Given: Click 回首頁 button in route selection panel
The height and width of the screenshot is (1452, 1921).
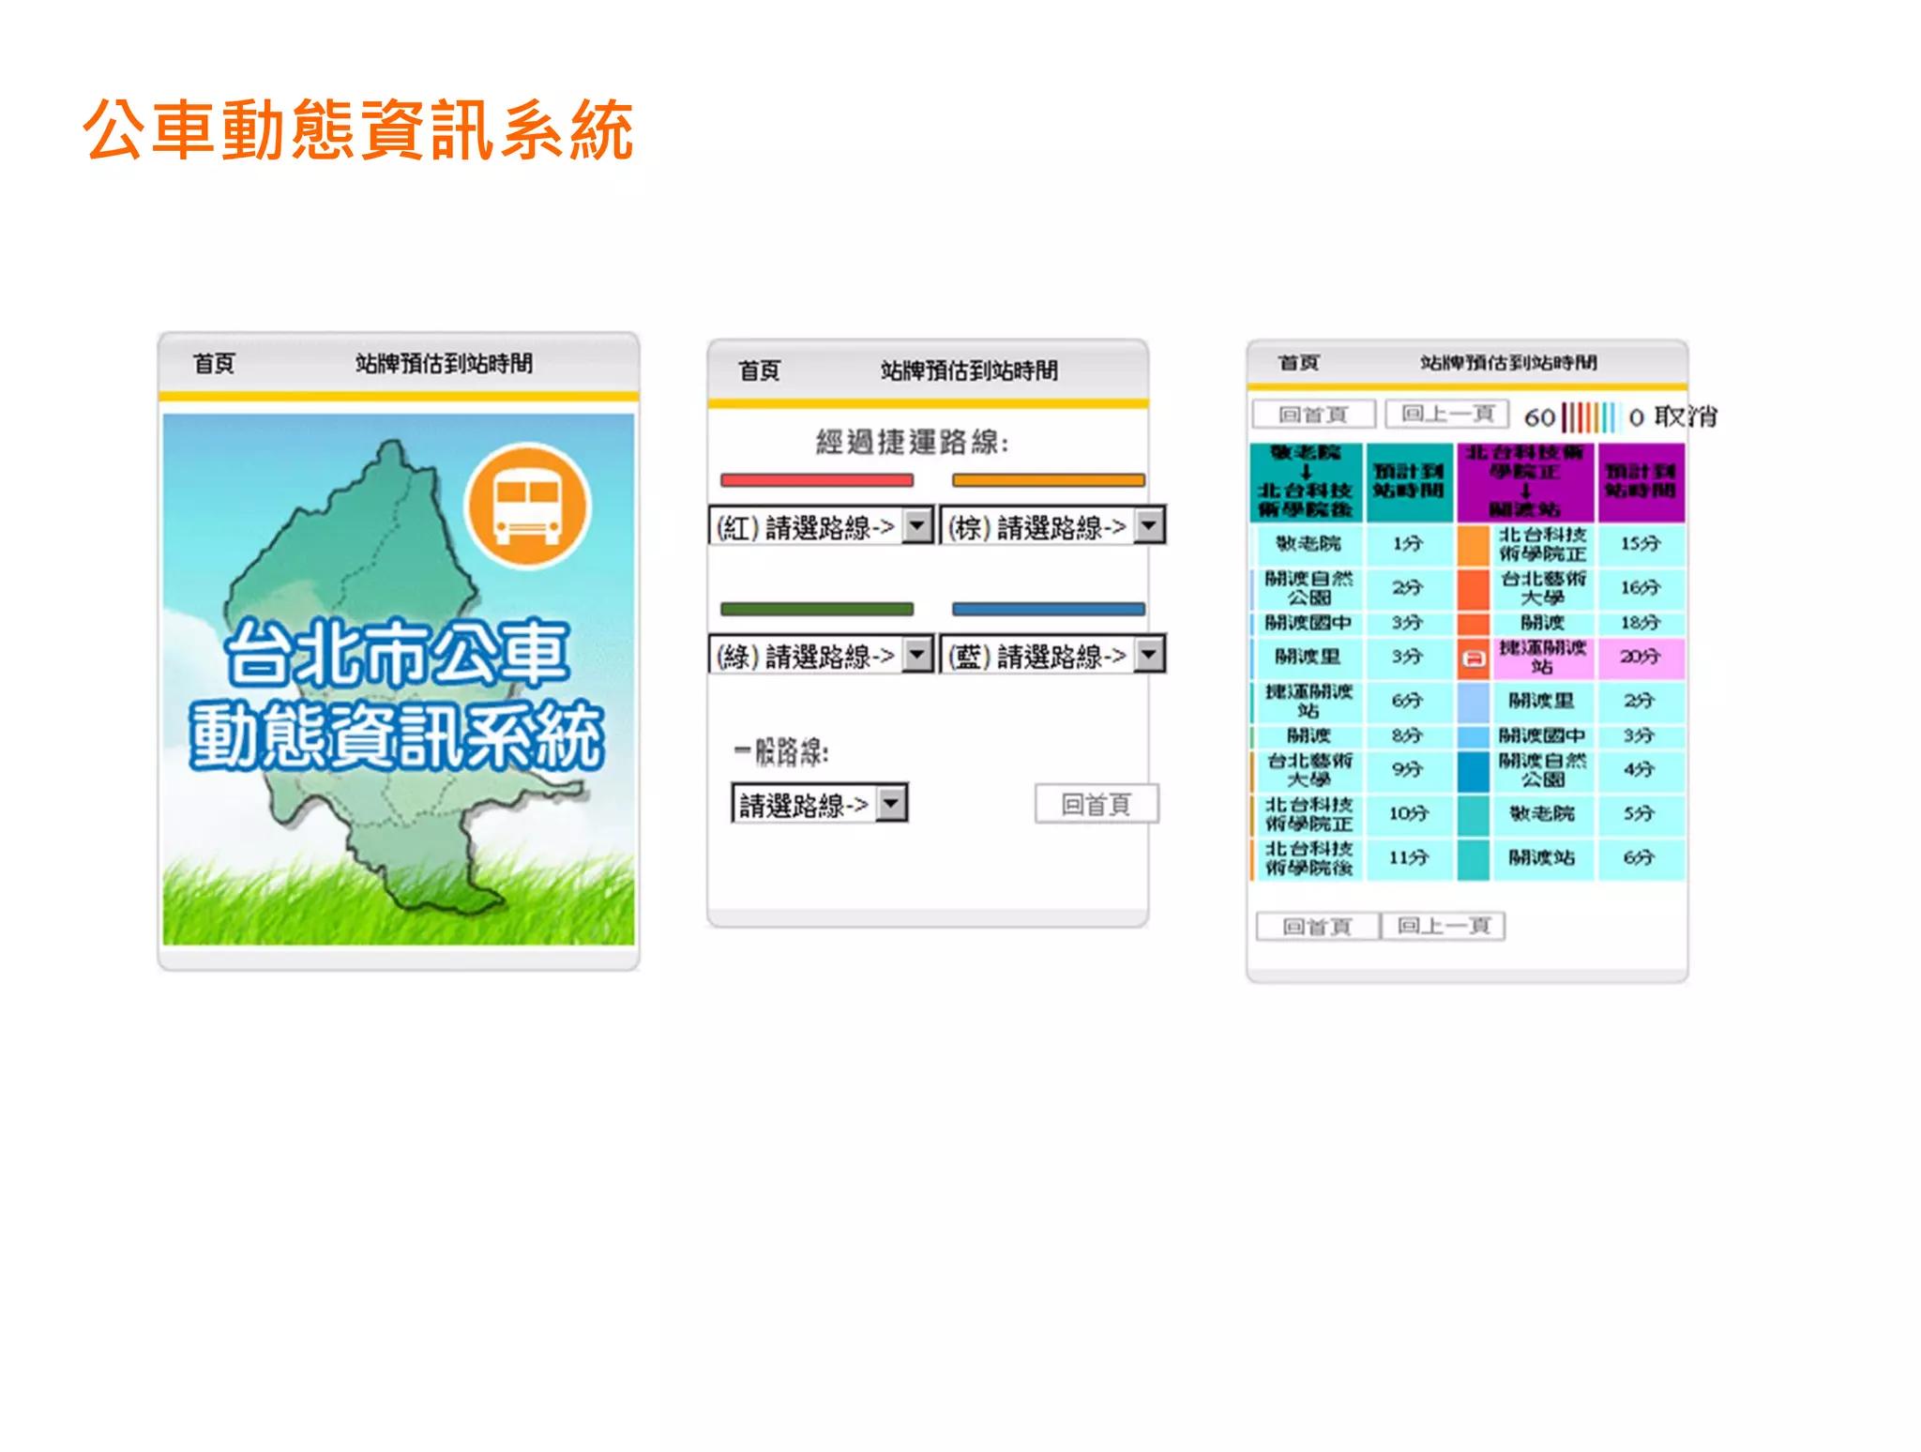Looking at the screenshot, I should coord(1097,804).
